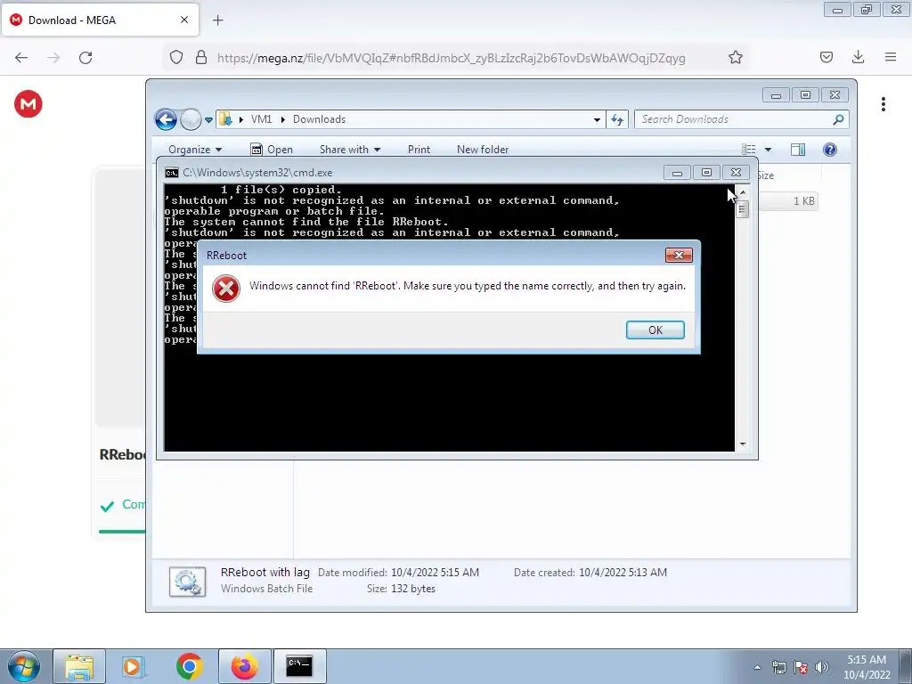Refresh the Explorer Downloads folder
The height and width of the screenshot is (684, 912).
616,120
